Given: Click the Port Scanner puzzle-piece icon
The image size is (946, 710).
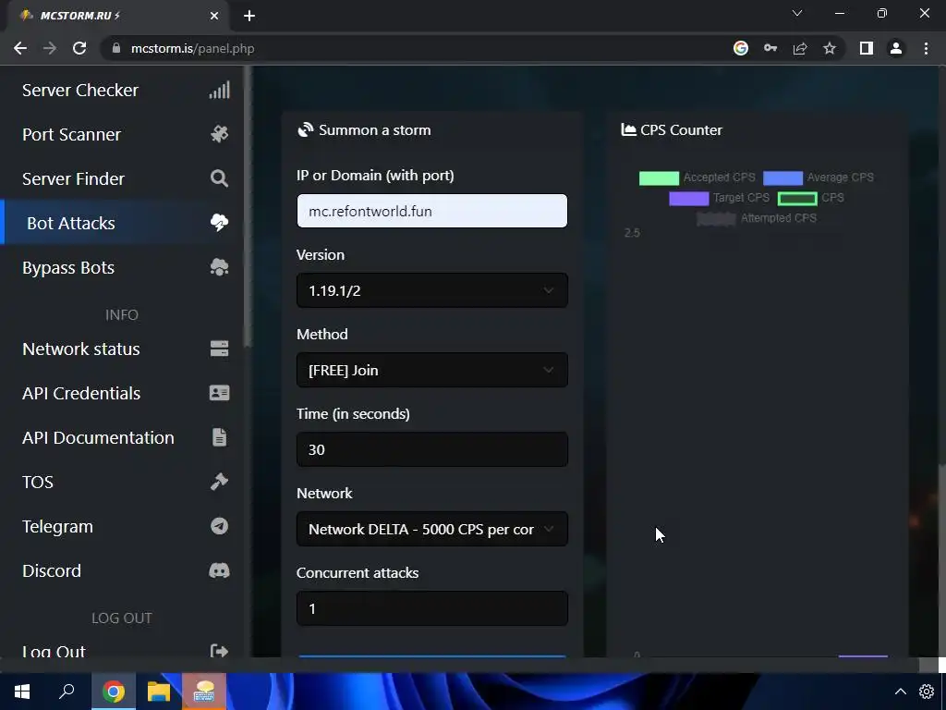Looking at the screenshot, I should point(219,134).
